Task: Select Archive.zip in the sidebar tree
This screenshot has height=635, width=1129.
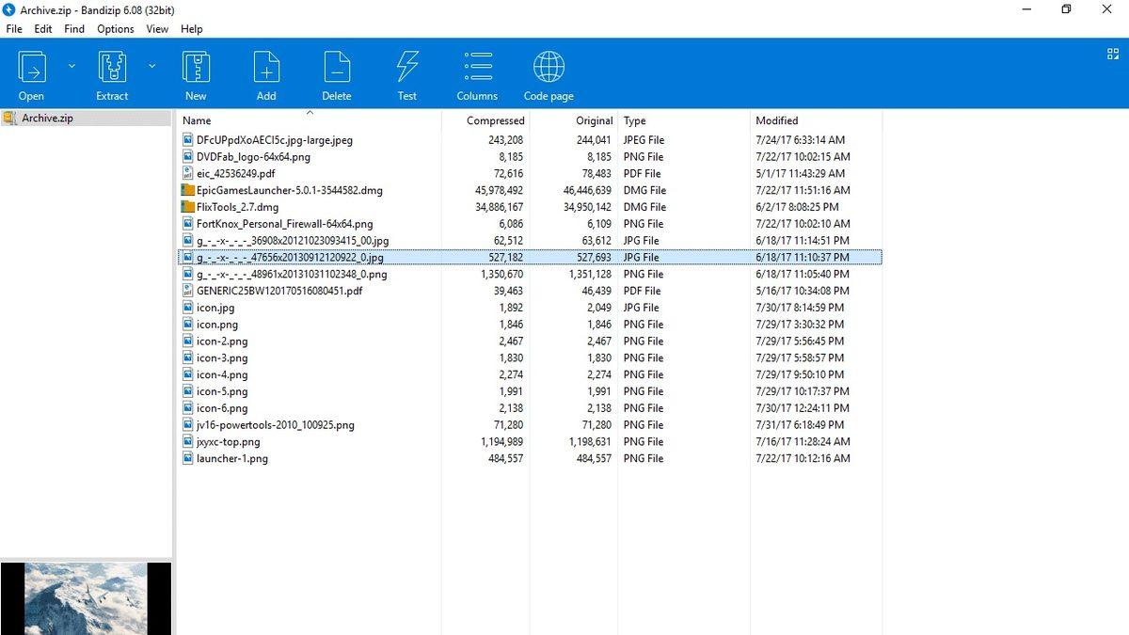Action: pyautogui.click(x=49, y=118)
